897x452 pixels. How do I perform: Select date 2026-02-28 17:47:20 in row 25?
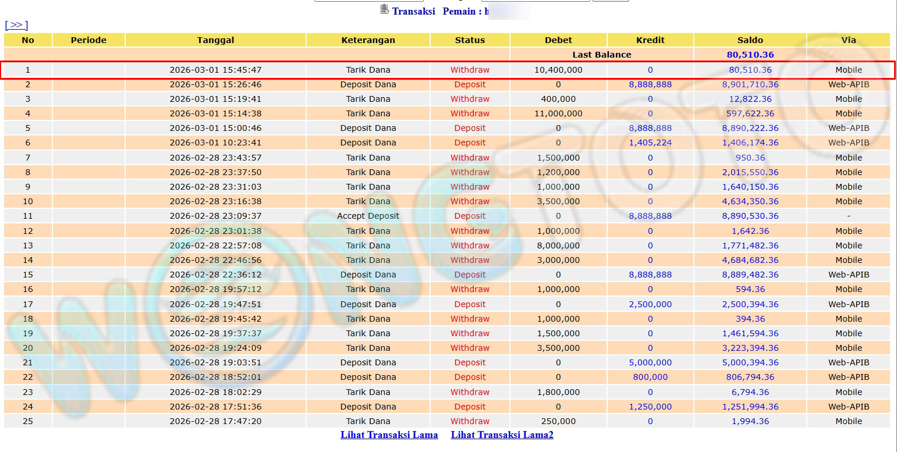click(x=215, y=421)
